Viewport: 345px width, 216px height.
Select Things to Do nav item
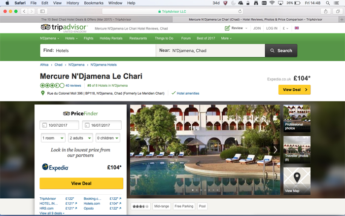click(x=164, y=38)
